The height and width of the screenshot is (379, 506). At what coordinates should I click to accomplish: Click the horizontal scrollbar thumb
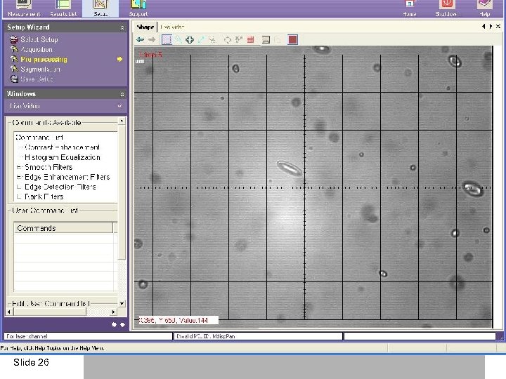point(50,312)
